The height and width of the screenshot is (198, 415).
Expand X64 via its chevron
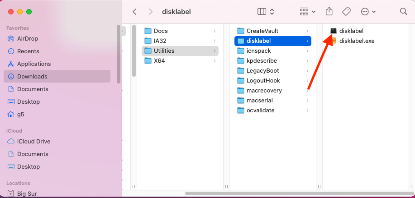215,60
